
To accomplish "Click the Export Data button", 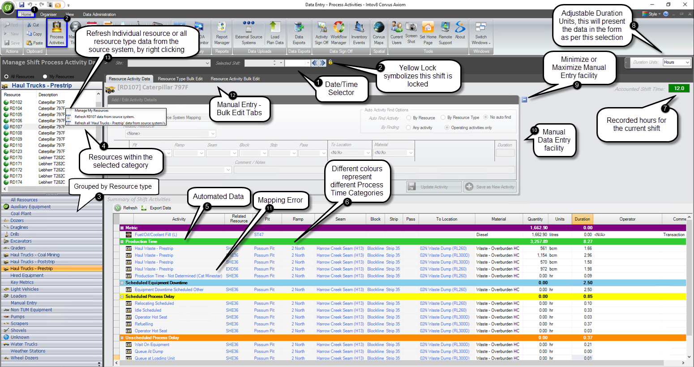I will 156,208.
